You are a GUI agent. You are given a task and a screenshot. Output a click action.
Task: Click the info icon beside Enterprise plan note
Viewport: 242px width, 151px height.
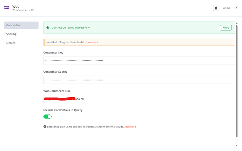coord(45,126)
